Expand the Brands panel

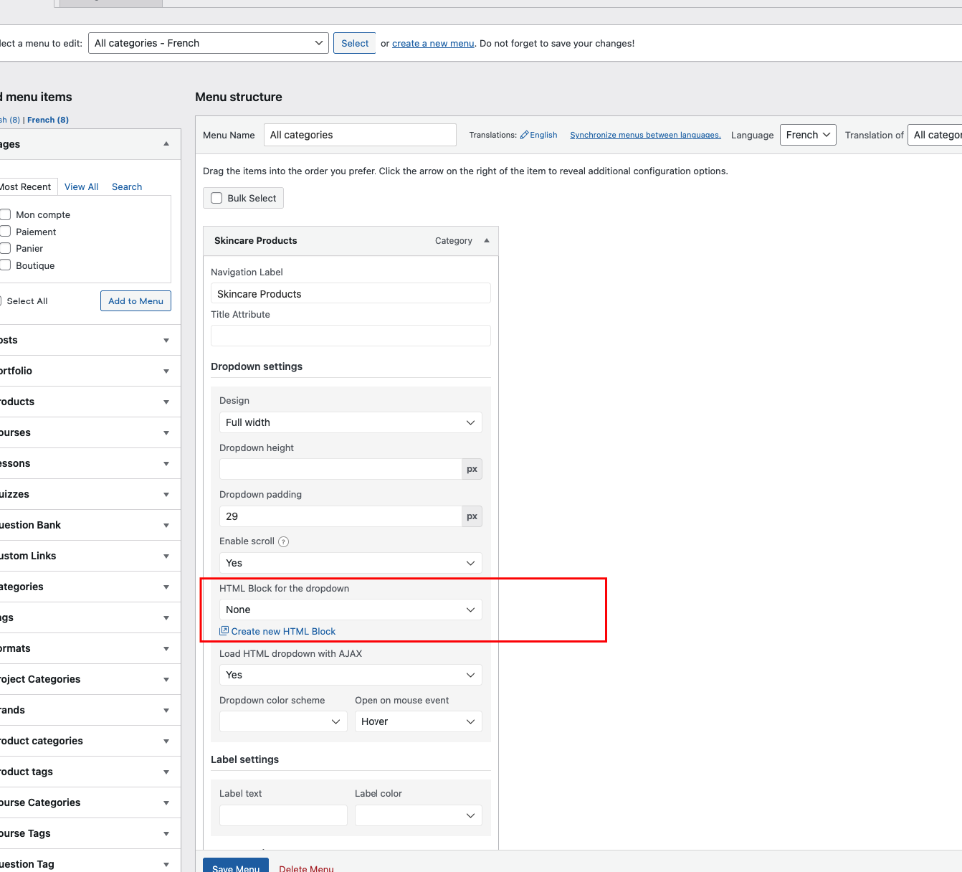coord(166,711)
